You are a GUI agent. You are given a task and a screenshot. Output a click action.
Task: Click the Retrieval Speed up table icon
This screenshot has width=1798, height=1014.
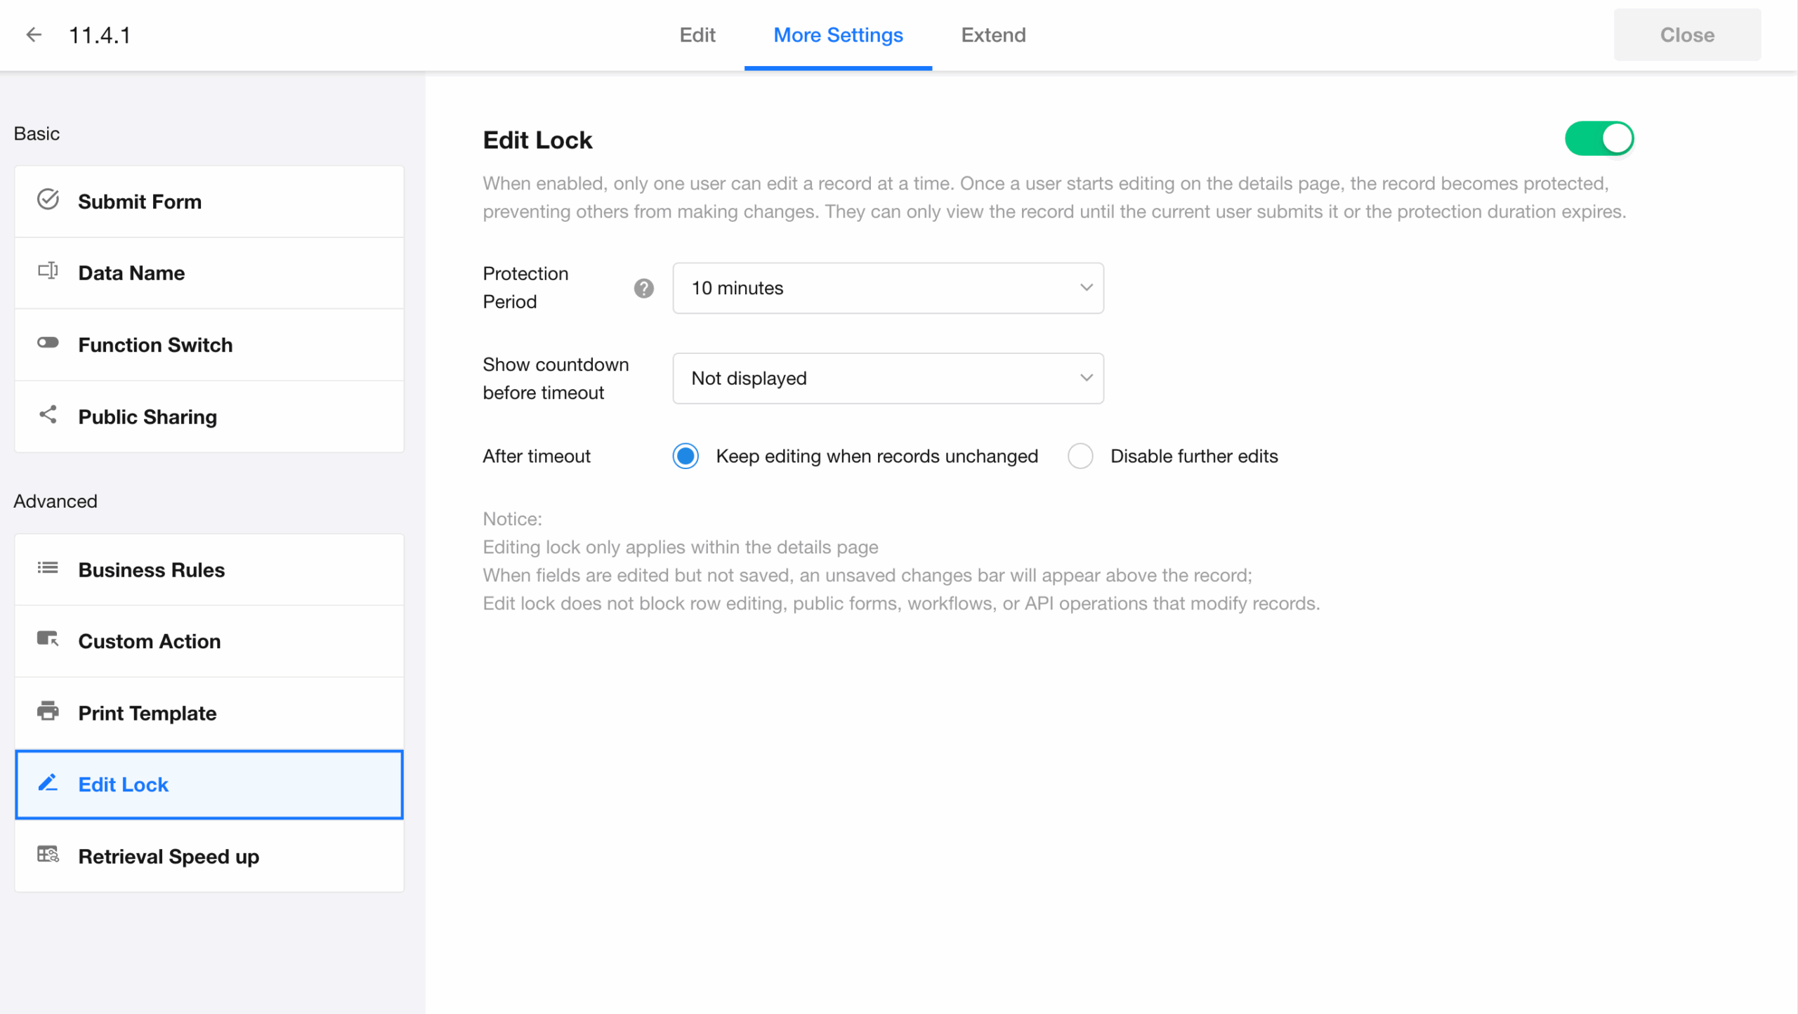[48, 854]
